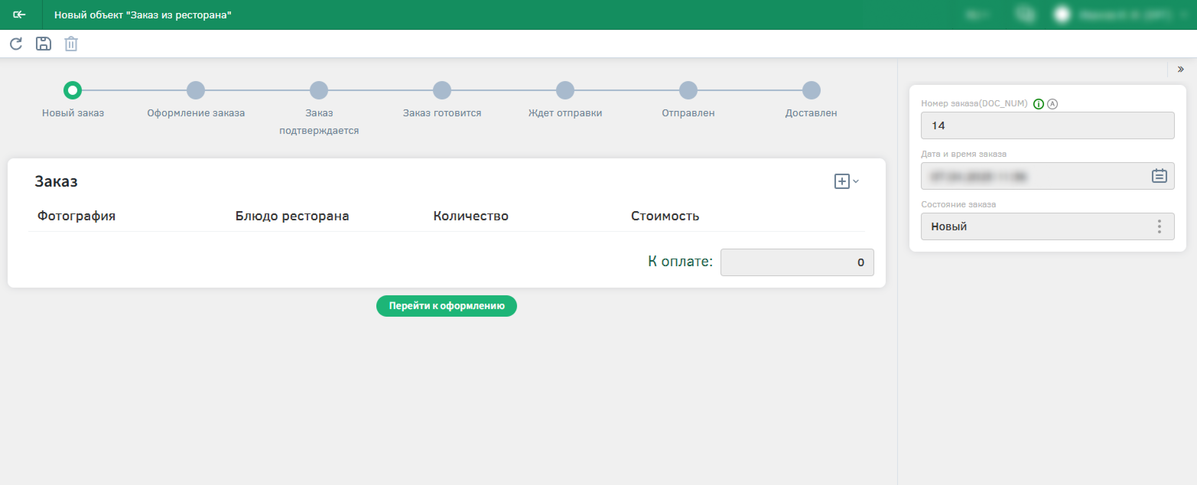Refresh the order form

coord(16,44)
